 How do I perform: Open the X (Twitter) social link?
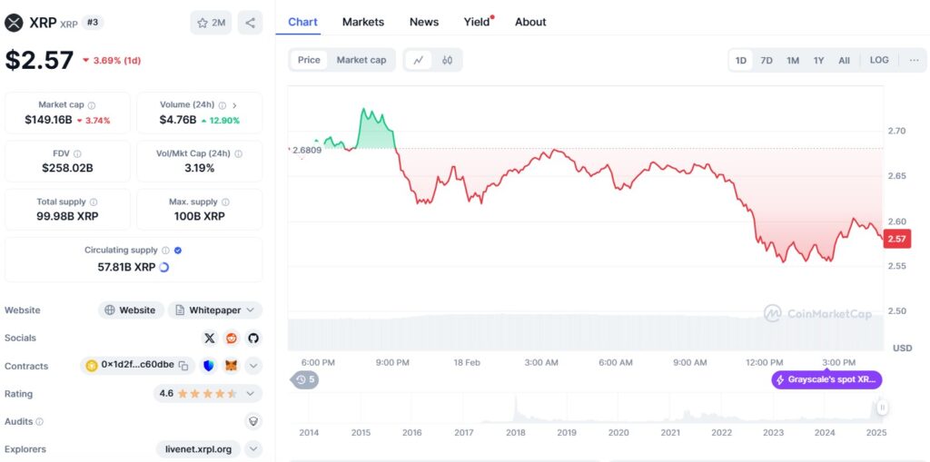pos(210,338)
